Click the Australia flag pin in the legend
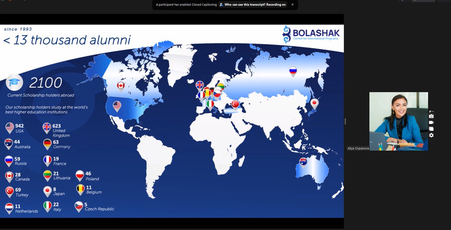Image resolution: width=451 pixels, height=230 pixels. coord(9,144)
